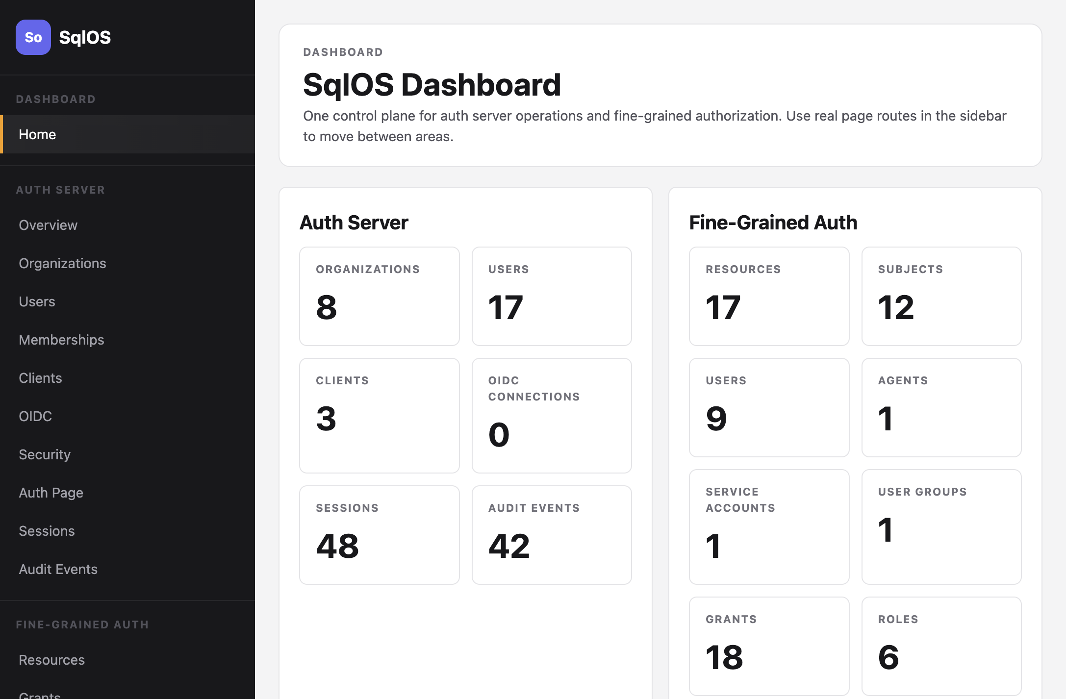Screen dimensions: 1066x699
Task: Click the Roles stat card showing 6
Action: (x=941, y=646)
